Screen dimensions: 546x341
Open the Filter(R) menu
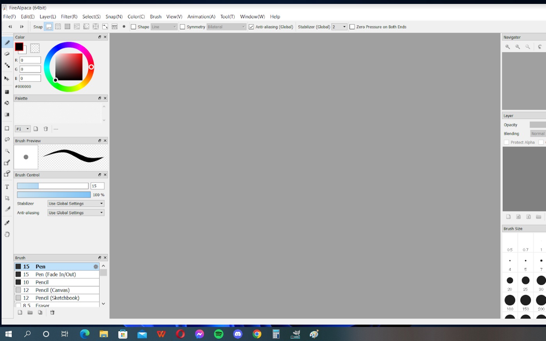tap(69, 17)
